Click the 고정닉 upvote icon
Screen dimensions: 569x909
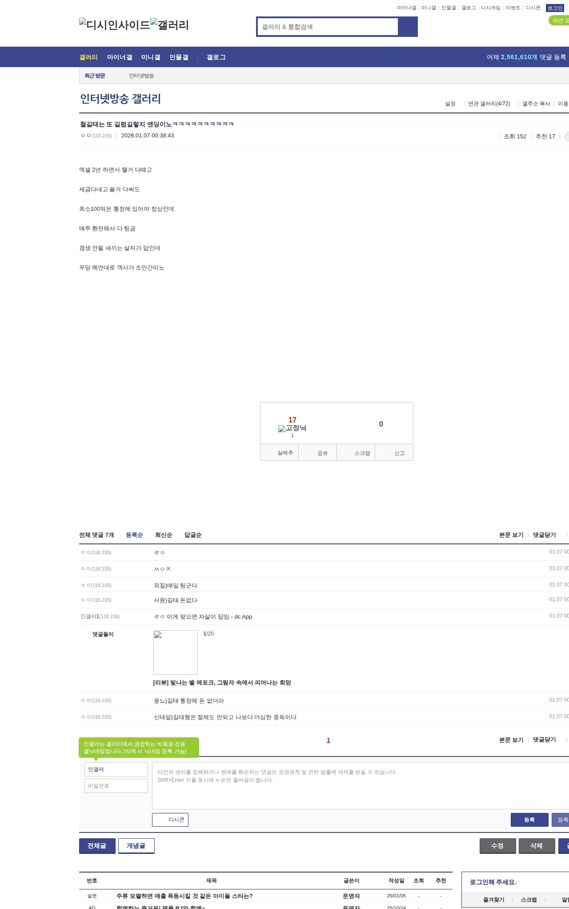pyautogui.click(x=292, y=428)
